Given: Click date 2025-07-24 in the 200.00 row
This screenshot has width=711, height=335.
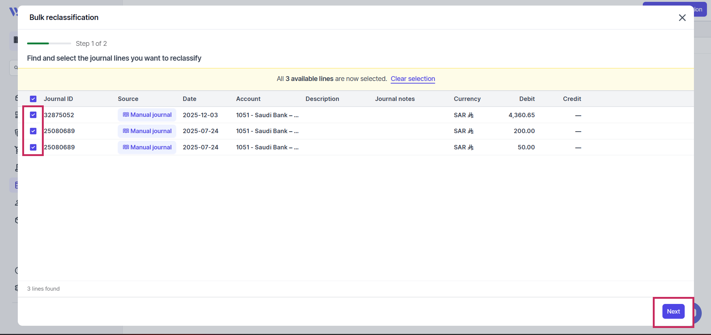Looking at the screenshot, I should (x=201, y=131).
